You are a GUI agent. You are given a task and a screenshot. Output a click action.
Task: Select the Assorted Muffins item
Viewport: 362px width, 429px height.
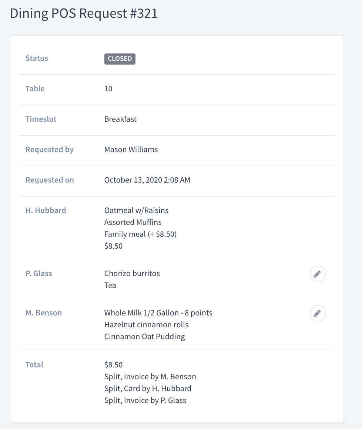point(133,222)
